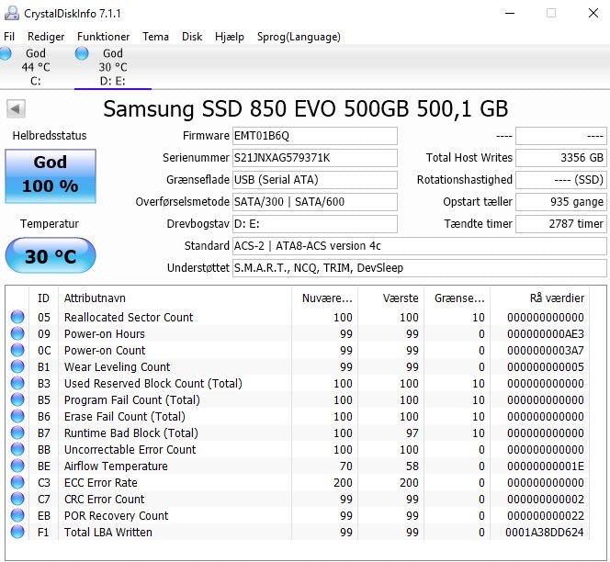This screenshot has width=610, height=562.
Task: Click the Nuvære... column header
Action: click(x=324, y=298)
